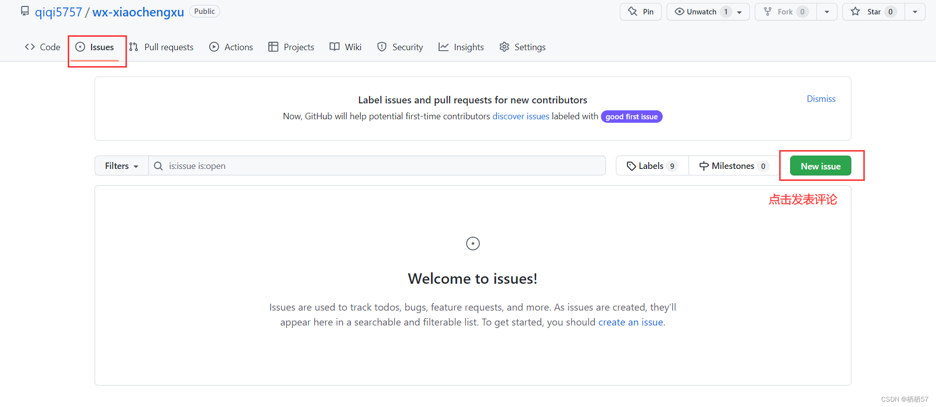
Task: Switch to the Projects tab
Action: [291, 47]
